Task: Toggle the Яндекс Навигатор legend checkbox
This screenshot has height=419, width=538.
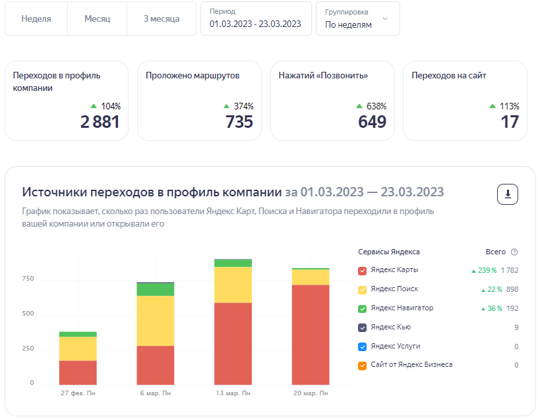Action: pos(362,308)
